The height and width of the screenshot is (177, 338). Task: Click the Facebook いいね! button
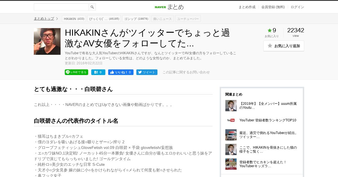point(121,72)
